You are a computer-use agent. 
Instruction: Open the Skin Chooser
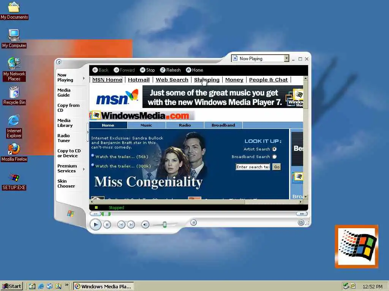(66, 184)
